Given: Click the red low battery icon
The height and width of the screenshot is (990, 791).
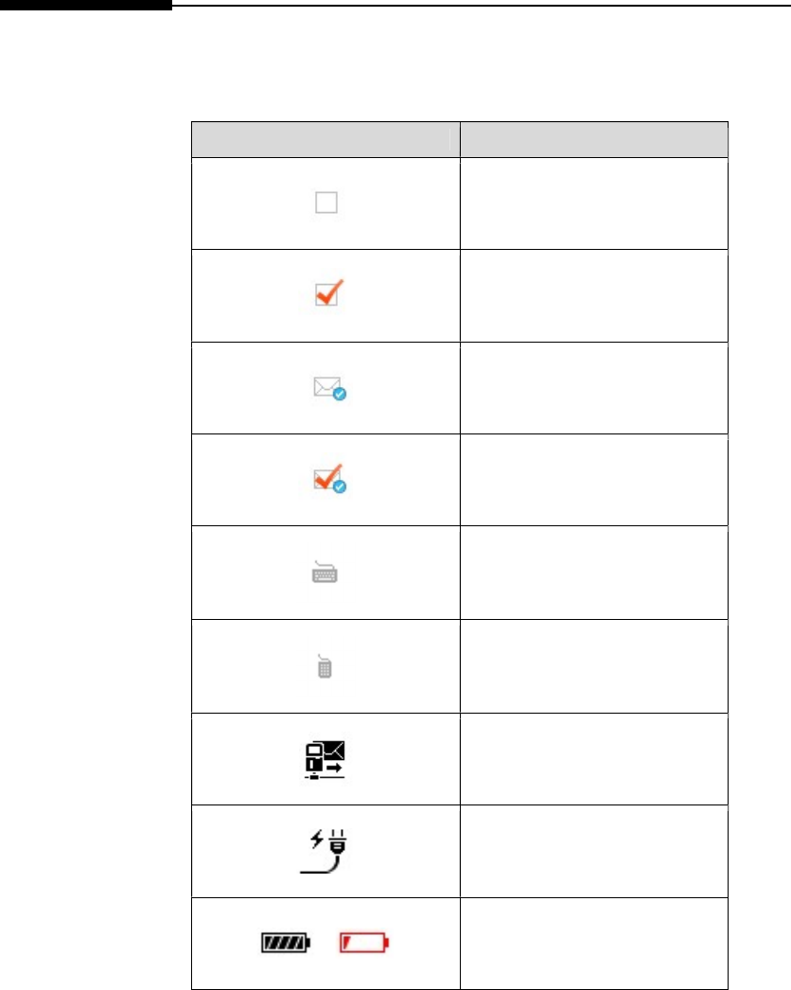Looking at the screenshot, I should (366, 943).
